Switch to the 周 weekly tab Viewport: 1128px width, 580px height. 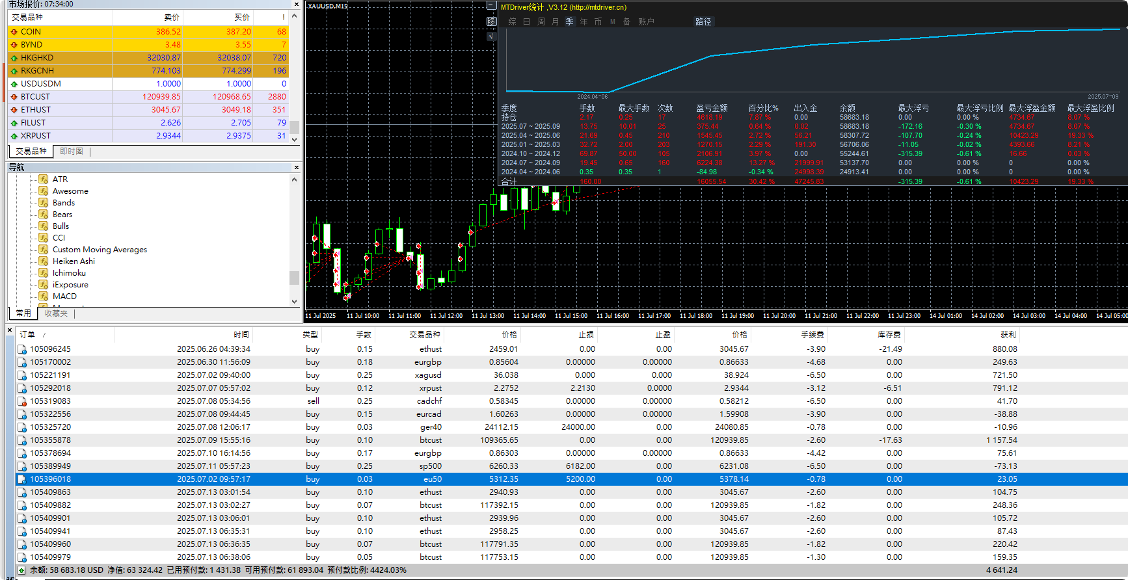541,21
